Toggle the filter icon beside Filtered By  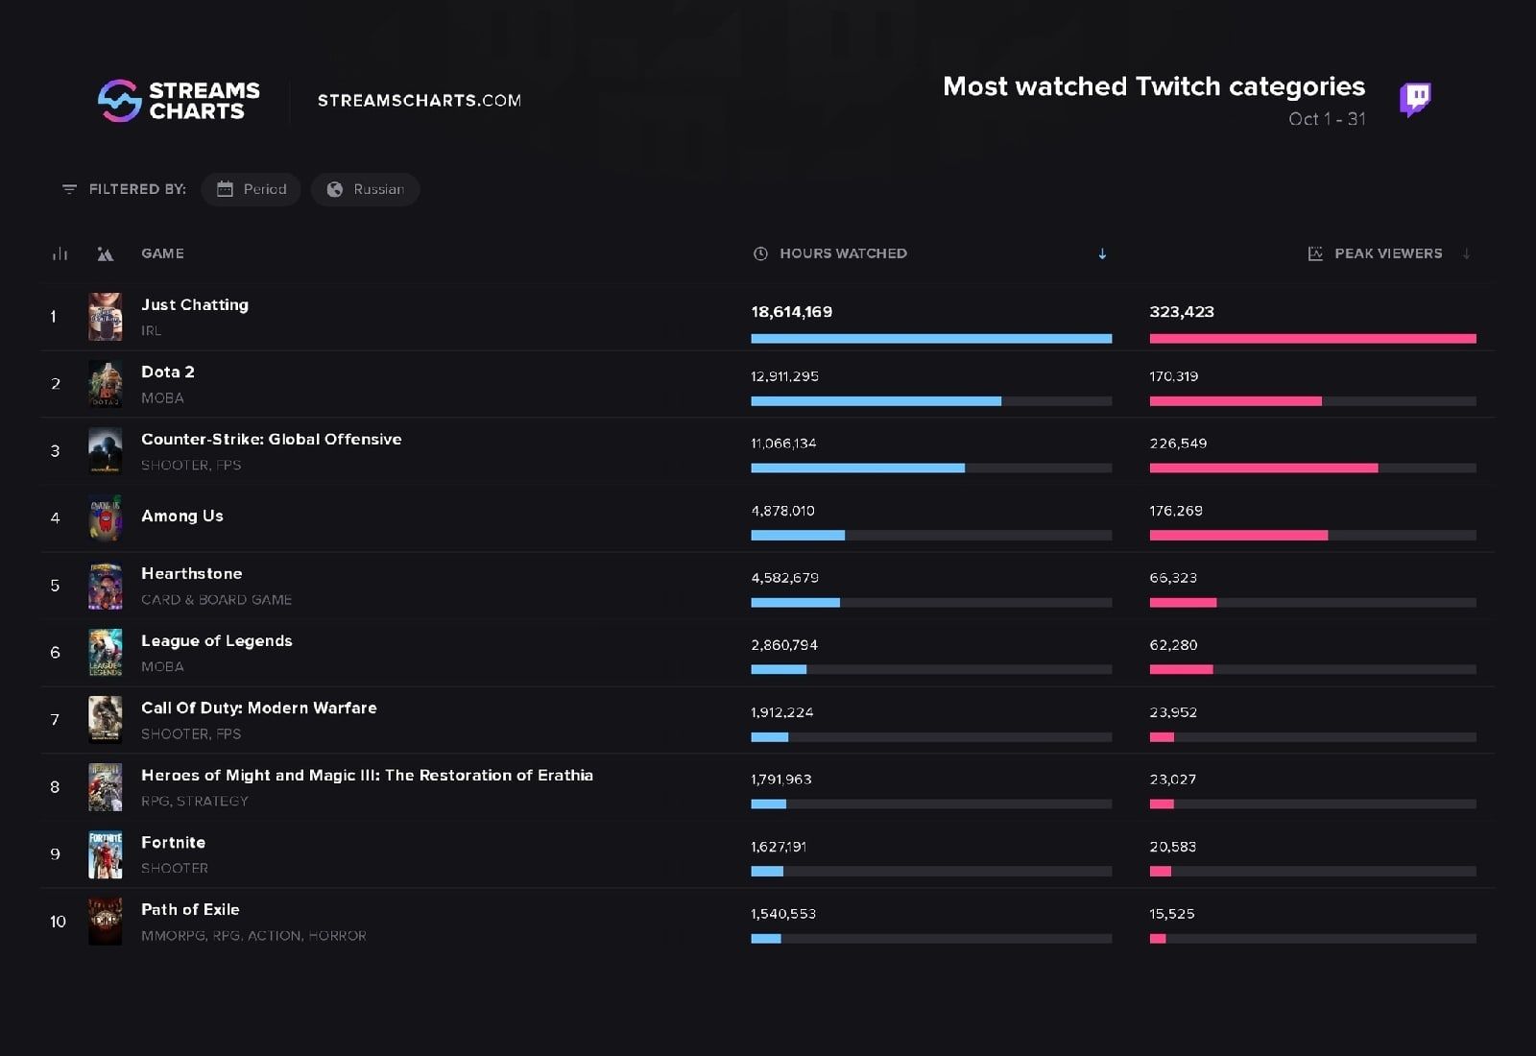[68, 189]
